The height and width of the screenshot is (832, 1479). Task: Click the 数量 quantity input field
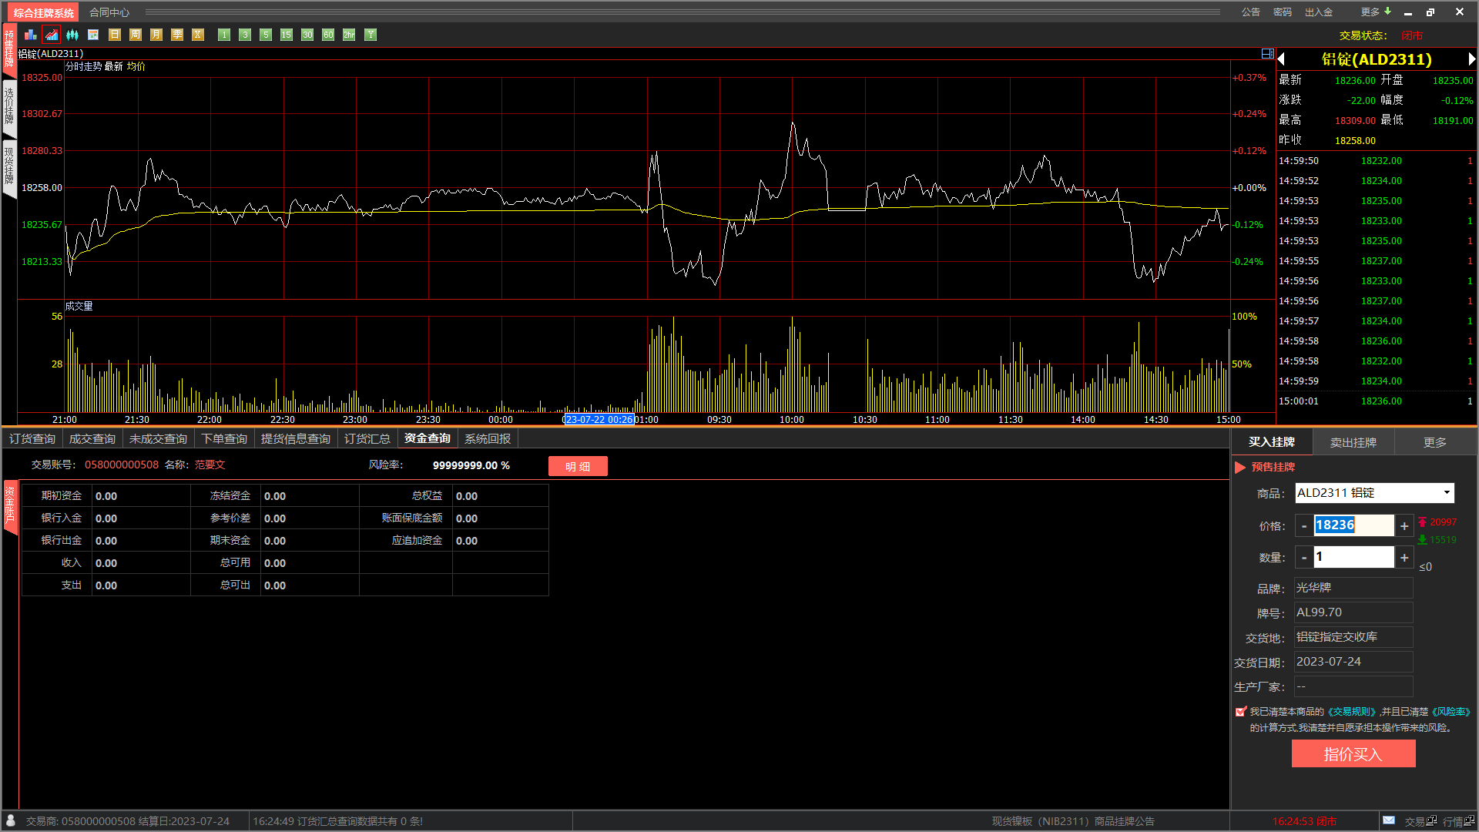coord(1353,557)
